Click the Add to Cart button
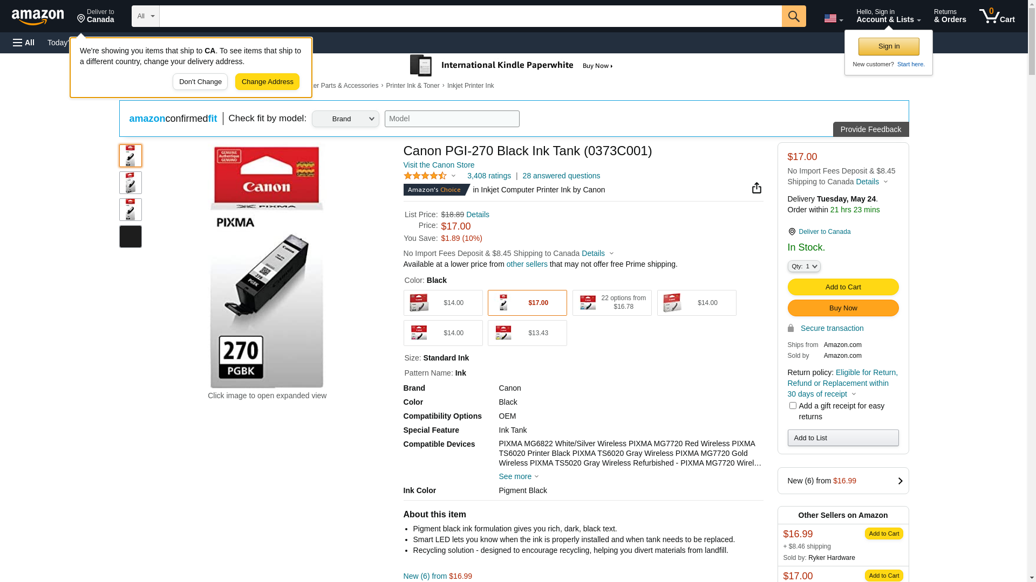1036x582 pixels. coord(843,287)
